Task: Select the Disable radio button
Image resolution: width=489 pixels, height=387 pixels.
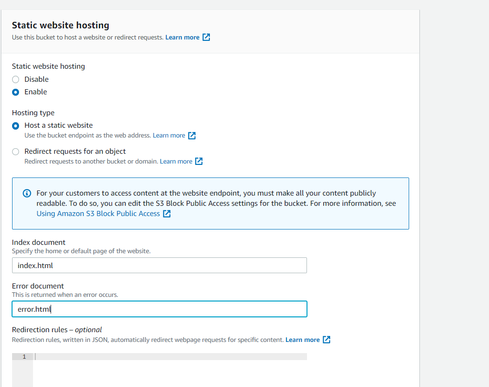Action: point(16,79)
